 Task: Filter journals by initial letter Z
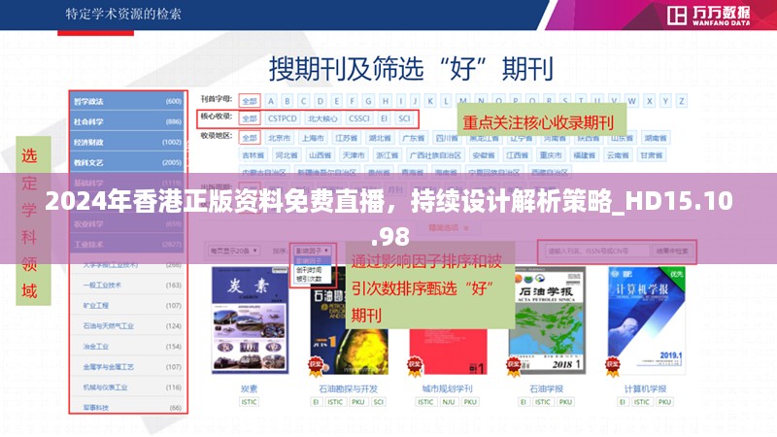tap(682, 101)
